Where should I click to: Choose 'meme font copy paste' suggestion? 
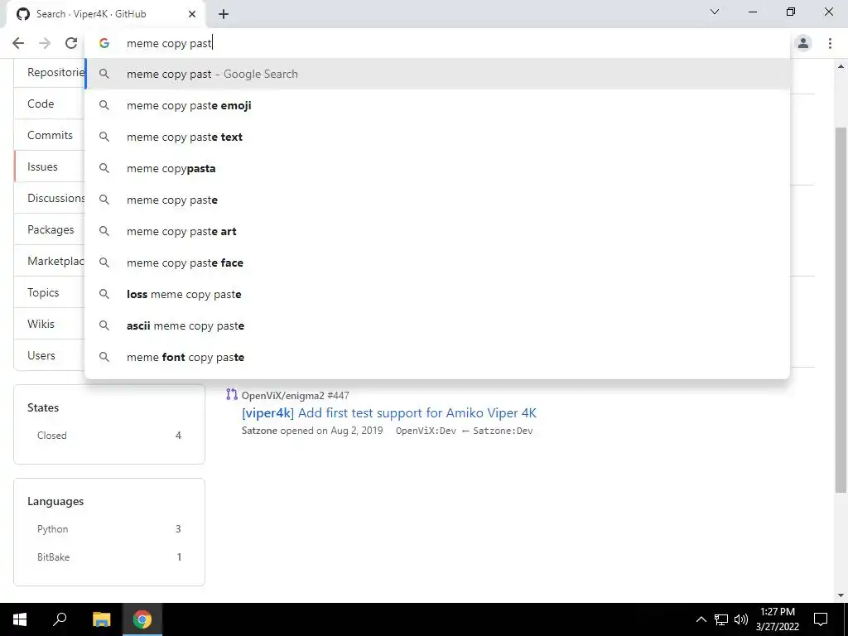[x=437, y=357]
